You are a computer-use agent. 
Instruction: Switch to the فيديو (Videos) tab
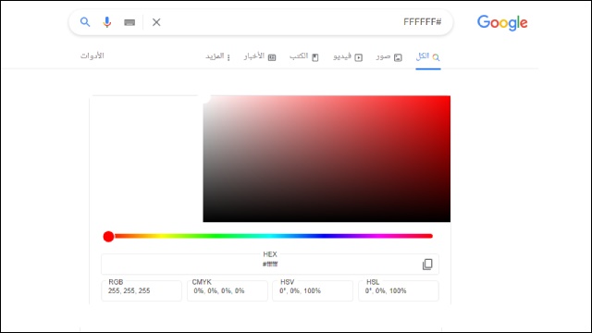pyautogui.click(x=348, y=57)
